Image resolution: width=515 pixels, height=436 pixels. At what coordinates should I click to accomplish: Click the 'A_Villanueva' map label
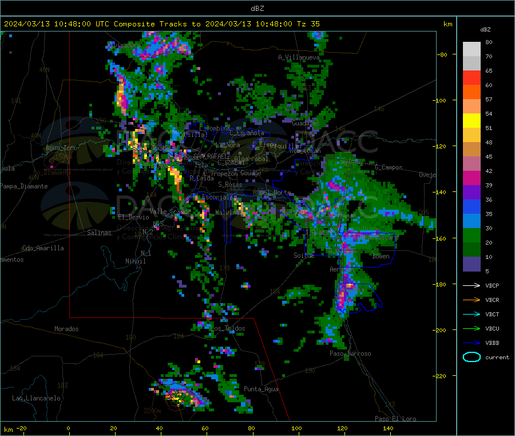click(x=299, y=57)
